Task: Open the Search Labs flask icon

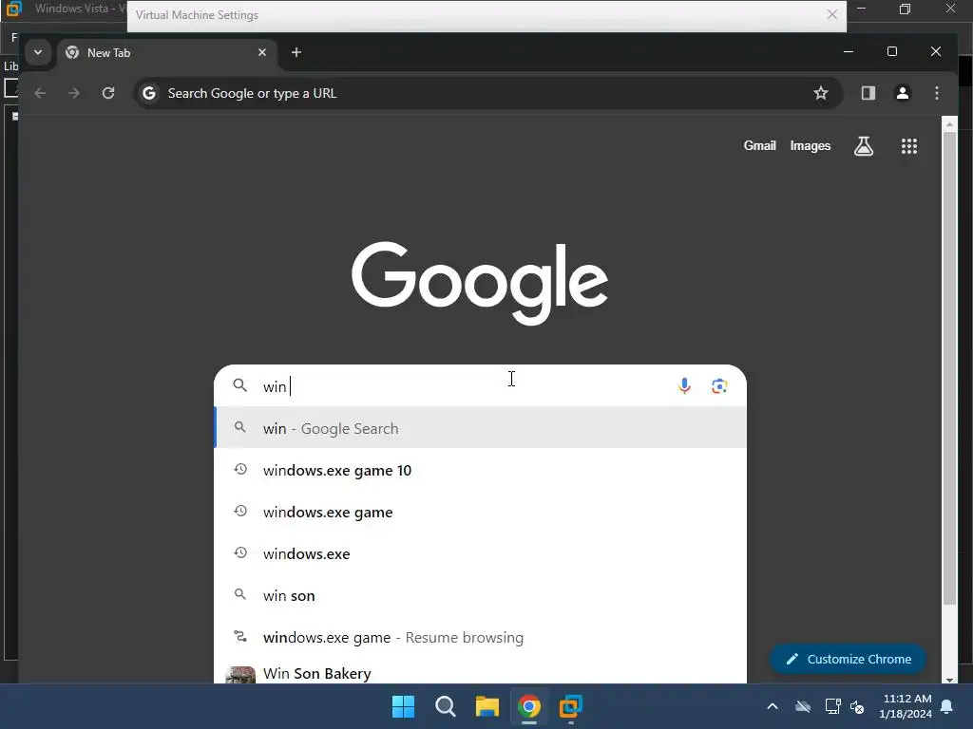Action: click(x=863, y=146)
